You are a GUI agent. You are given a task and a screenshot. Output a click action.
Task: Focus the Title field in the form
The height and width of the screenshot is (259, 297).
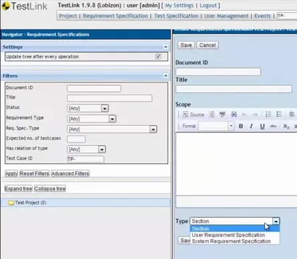pos(234,89)
